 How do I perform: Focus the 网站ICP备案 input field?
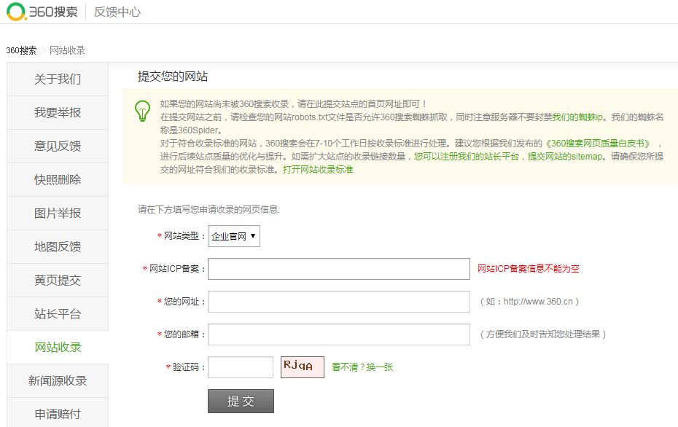coord(339,269)
